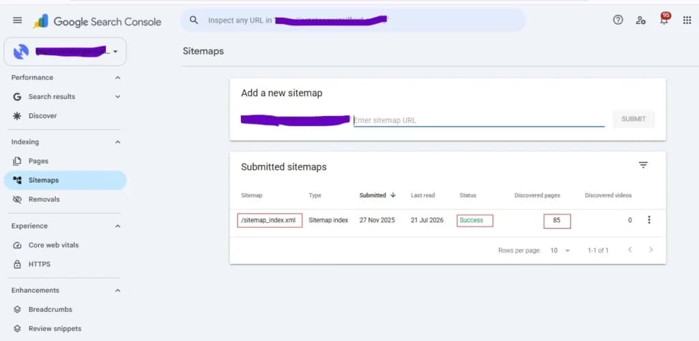Image resolution: width=699 pixels, height=341 pixels.
Task: Click the 0 discovered videos value
Action: (x=630, y=220)
